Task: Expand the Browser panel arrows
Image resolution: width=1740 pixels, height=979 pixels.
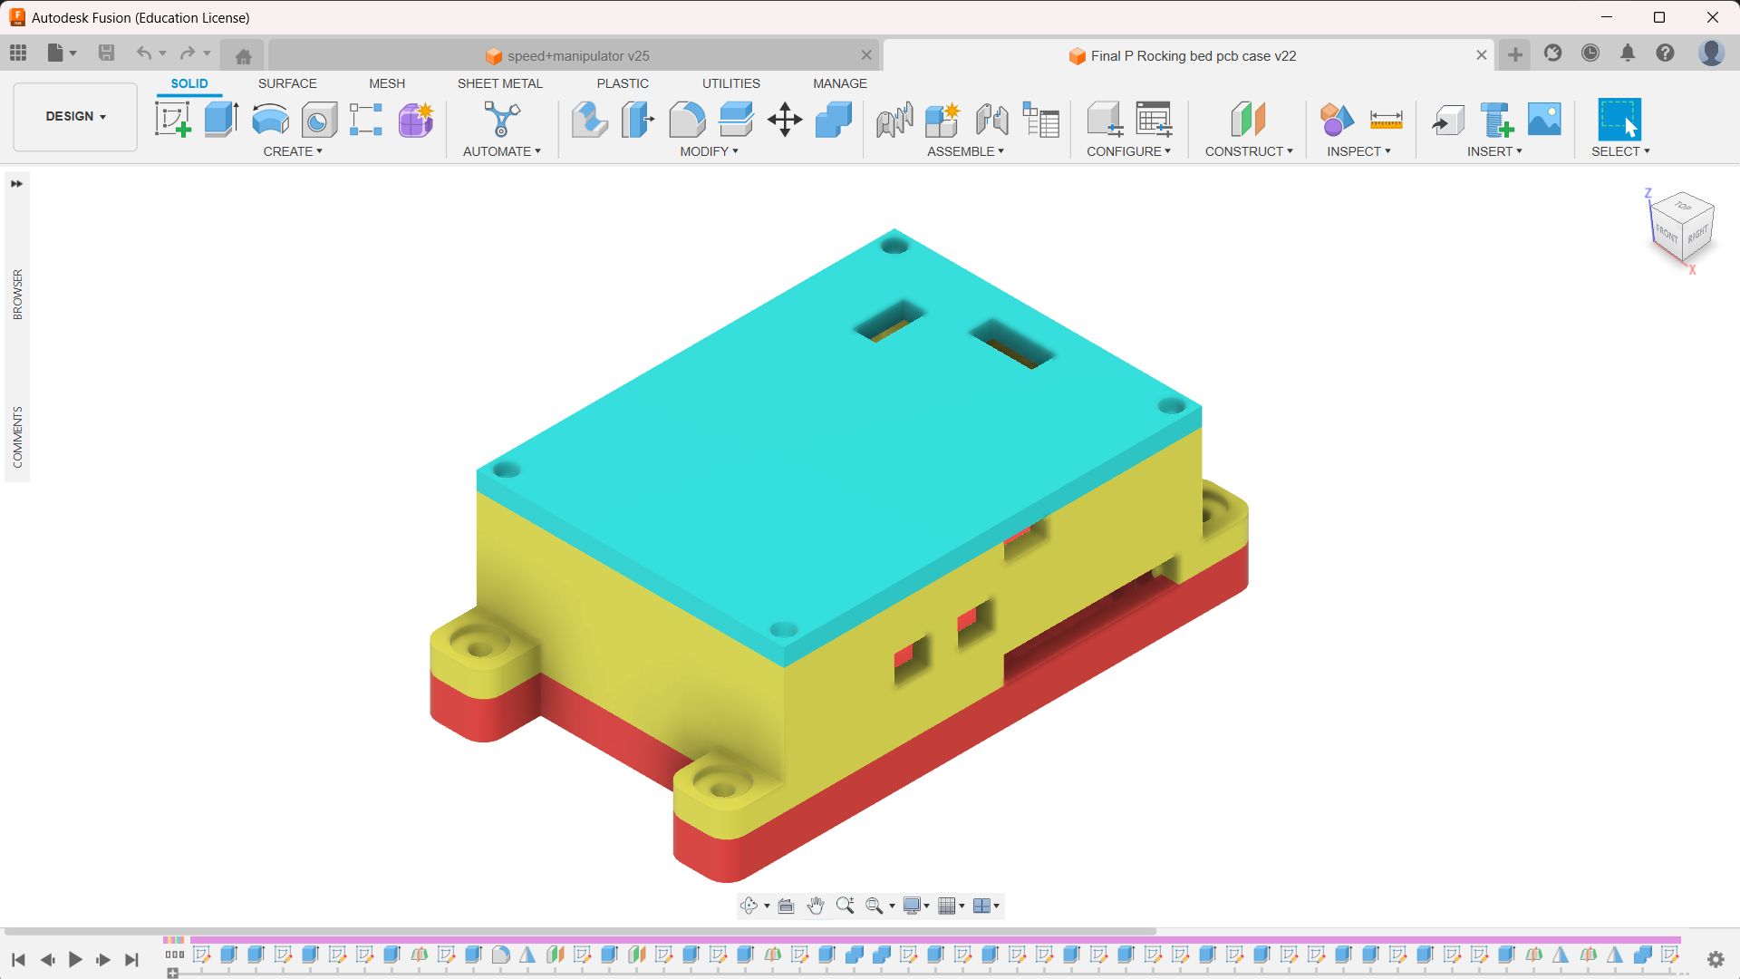Action: click(16, 184)
